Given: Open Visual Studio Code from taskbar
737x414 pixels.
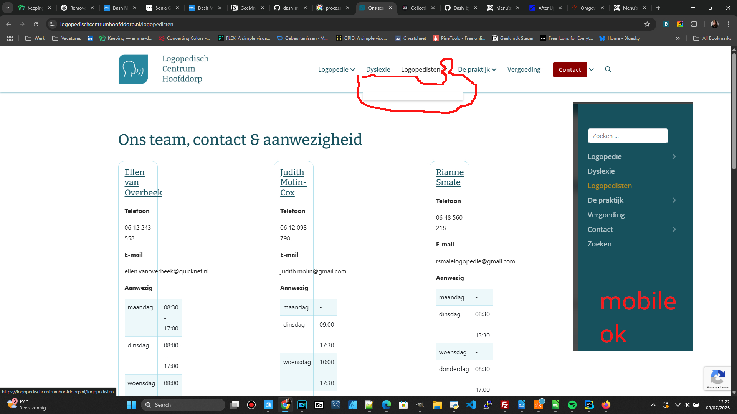Looking at the screenshot, I should tap(471, 405).
